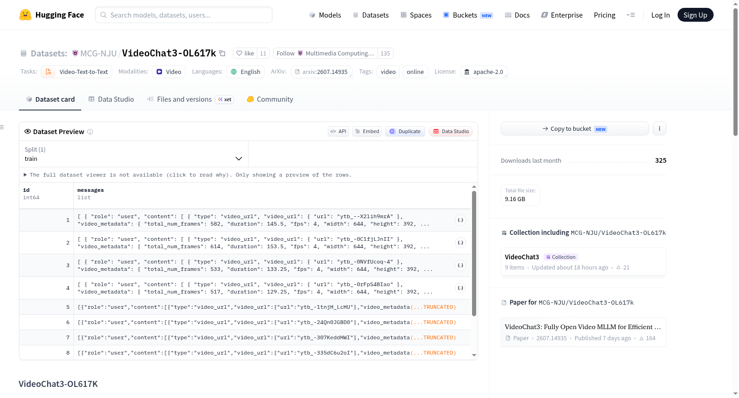Select row 7 with ytb_-307KeddHWI
The height and width of the screenshot is (398, 739).
[245, 337]
